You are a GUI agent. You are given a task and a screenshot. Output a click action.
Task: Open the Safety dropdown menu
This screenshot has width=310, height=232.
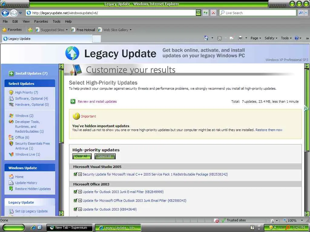[x=271, y=38]
